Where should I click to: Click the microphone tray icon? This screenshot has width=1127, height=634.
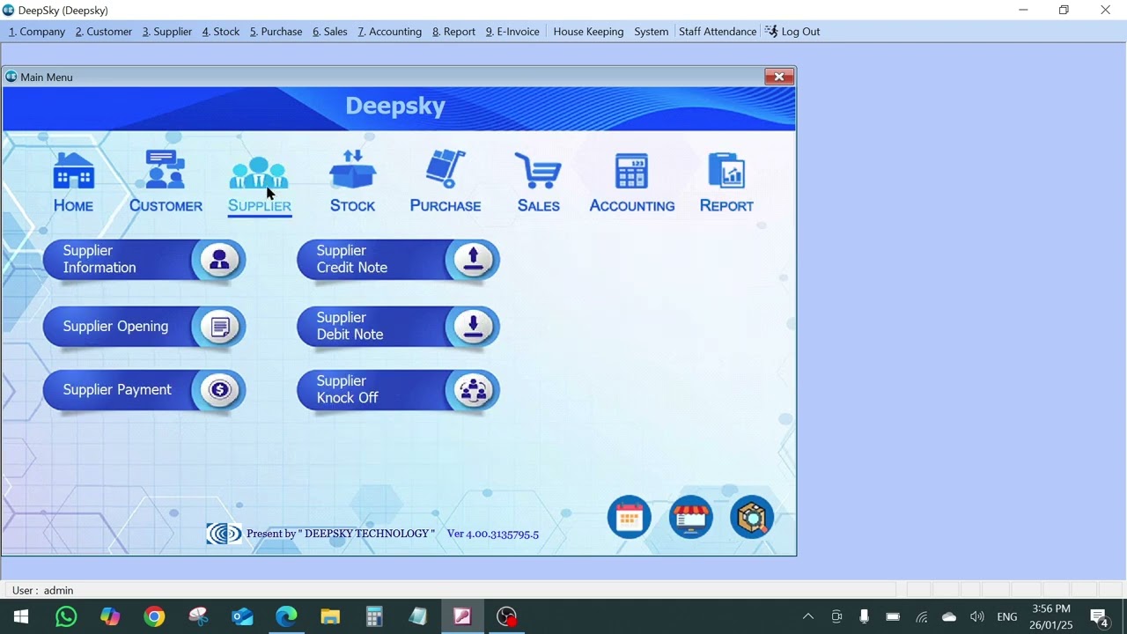[x=865, y=616]
